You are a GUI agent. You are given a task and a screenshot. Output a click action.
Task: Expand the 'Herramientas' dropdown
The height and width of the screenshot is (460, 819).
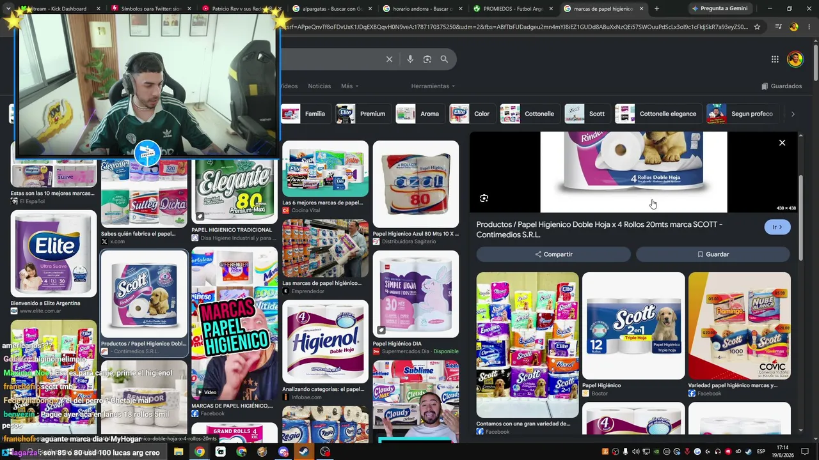pyautogui.click(x=433, y=86)
